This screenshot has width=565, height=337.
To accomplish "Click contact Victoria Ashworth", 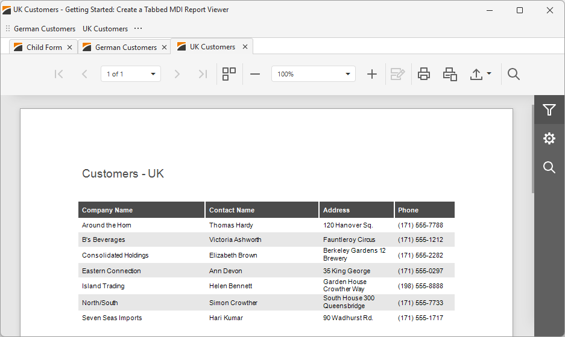I will [235, 240].
